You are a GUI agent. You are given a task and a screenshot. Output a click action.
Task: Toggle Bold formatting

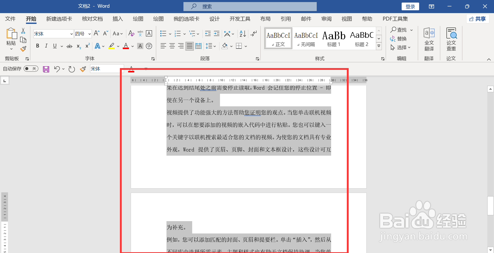(38, 46)
